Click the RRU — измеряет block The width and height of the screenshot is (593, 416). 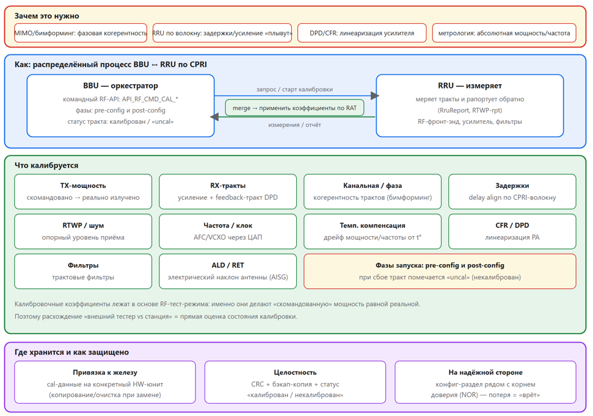point(470,106)
